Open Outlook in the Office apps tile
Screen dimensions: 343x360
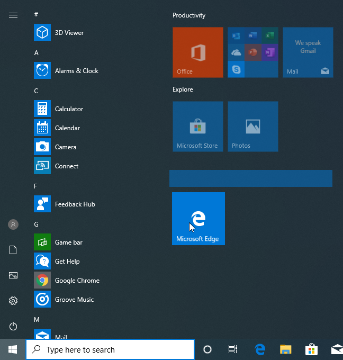click(x=236, y=35)
